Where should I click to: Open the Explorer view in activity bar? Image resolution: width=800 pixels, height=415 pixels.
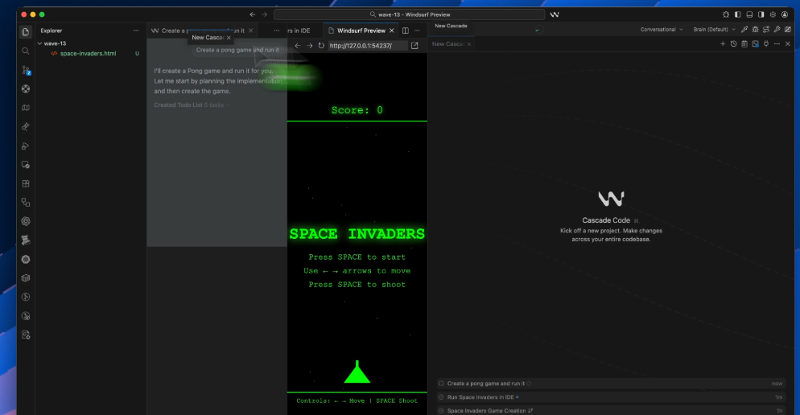pyautogui.click(x=26, y=32)
